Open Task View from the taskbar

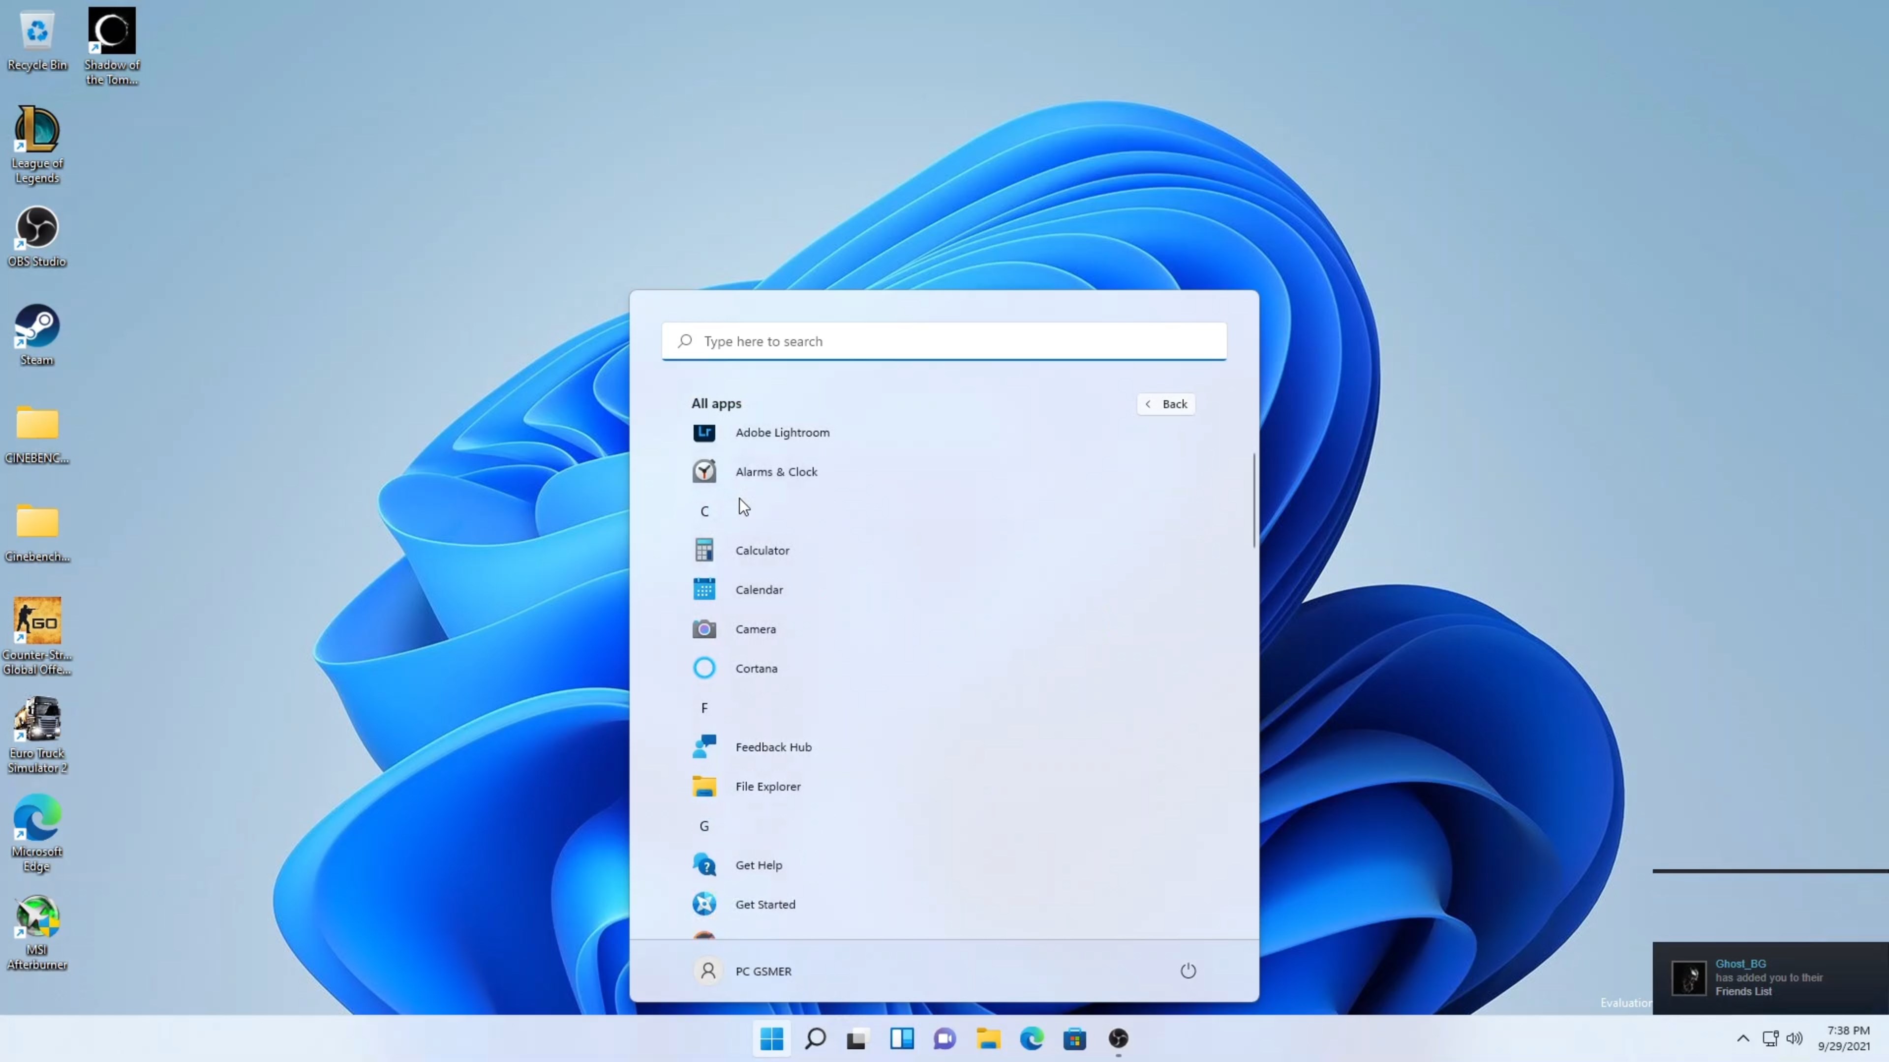coord(858,1038)
